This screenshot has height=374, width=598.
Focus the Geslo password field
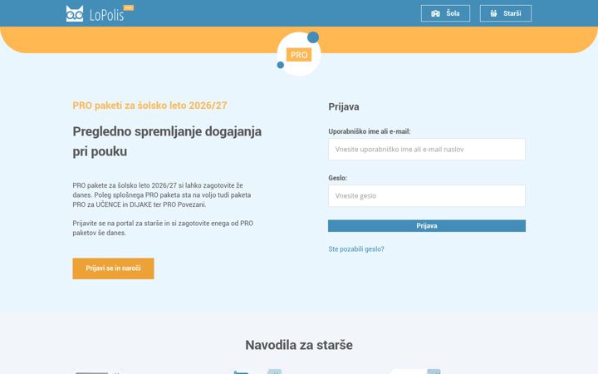426,196
